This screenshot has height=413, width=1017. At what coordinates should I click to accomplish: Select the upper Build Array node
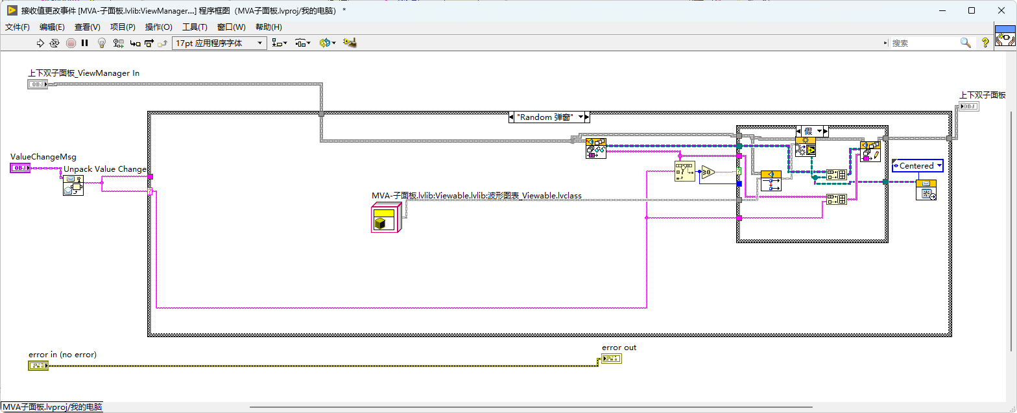click(x=837, y=174)
